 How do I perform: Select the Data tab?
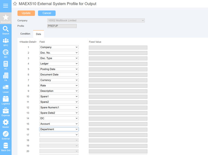(x=38, y=34)
